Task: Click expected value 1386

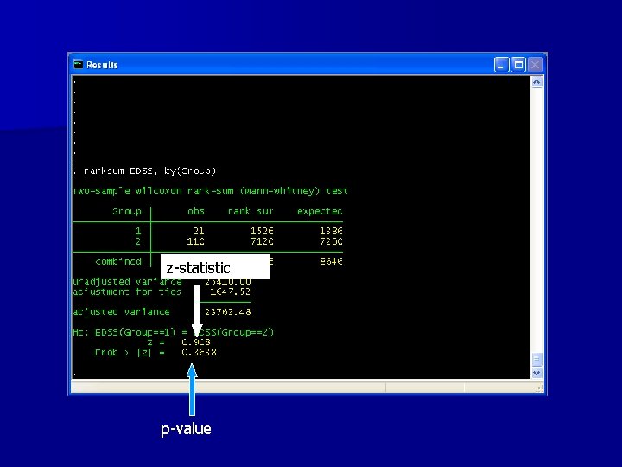Action: (331, 231)
